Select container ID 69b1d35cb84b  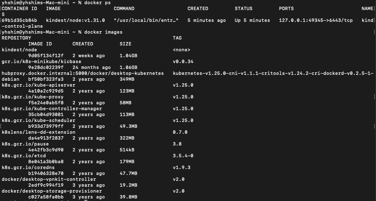tap(19, 20)
